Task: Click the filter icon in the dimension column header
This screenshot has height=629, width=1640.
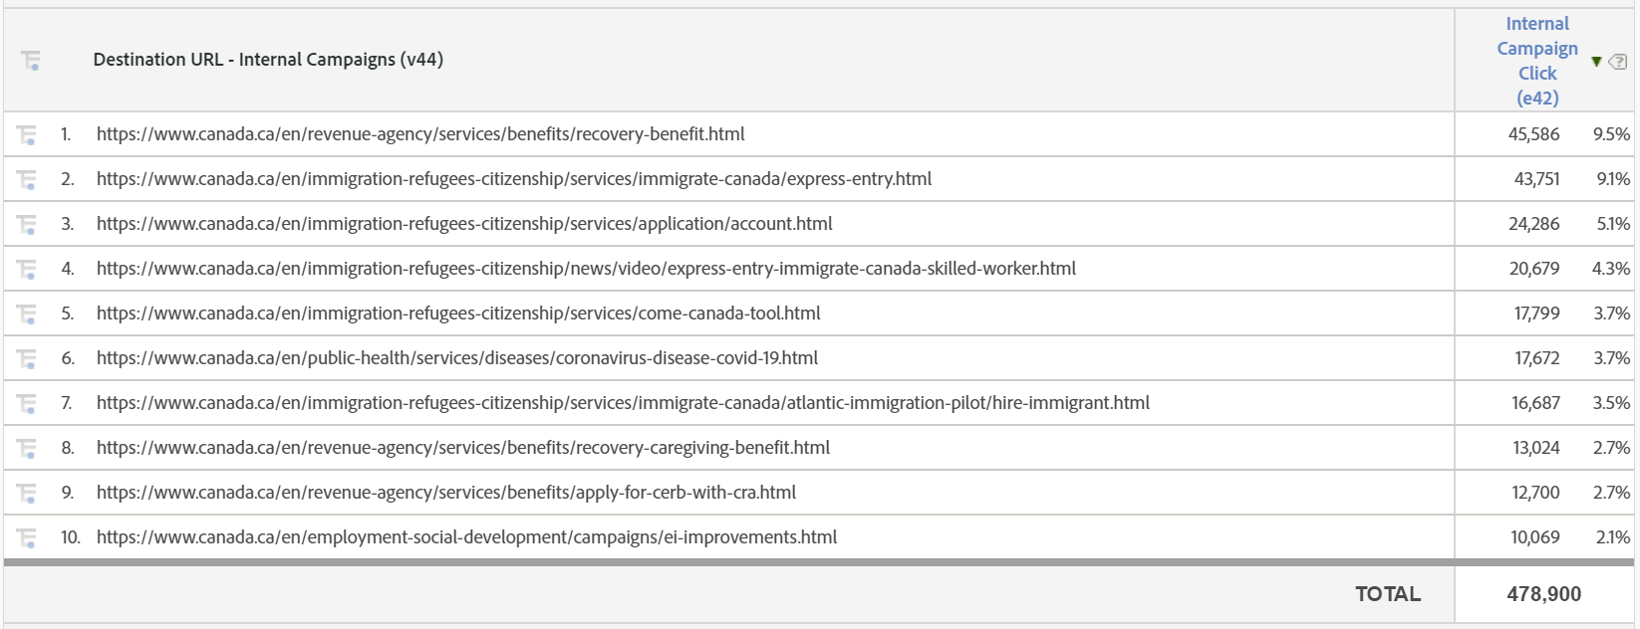Action: pos(33,60)
